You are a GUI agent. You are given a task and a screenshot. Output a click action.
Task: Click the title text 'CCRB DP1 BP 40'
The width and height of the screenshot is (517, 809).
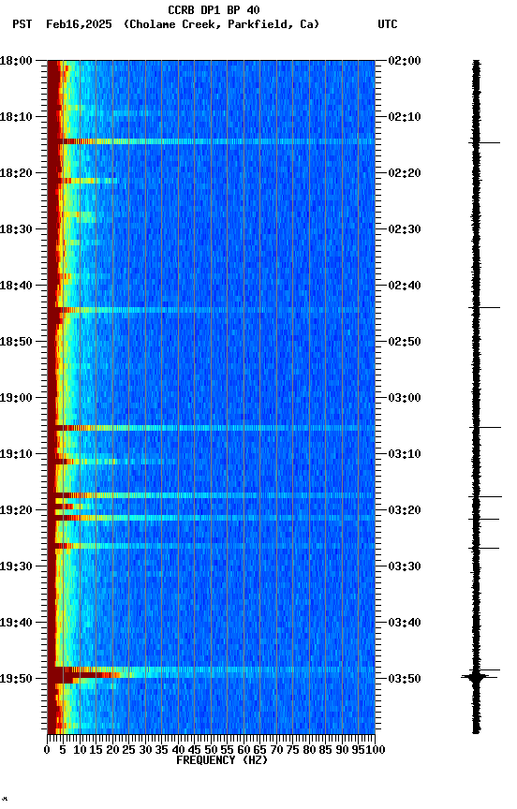pyautogui.click(x=214, y=10)
